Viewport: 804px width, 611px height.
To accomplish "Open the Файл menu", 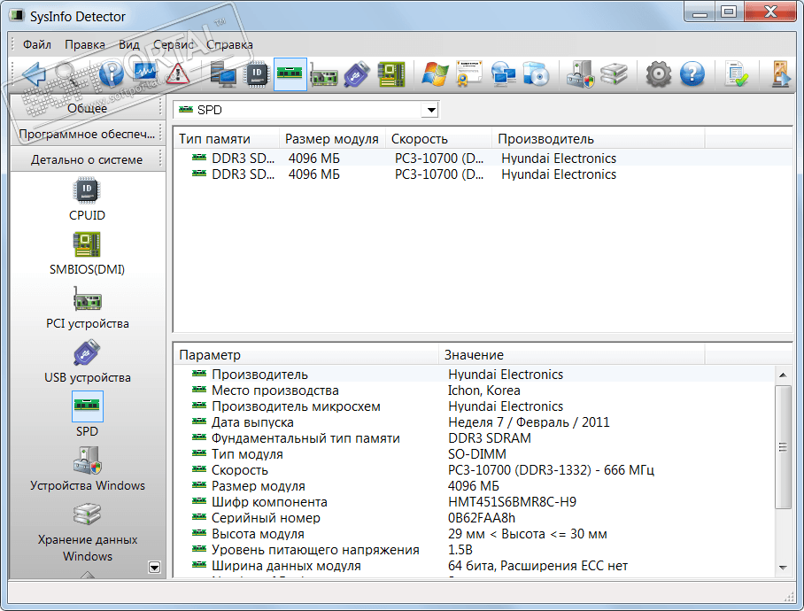I will [x=37, y=44].
